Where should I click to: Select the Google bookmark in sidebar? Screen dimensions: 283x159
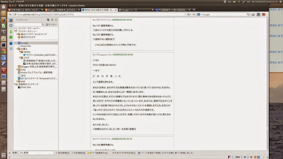pyautogui.click(x=36, y=43)
